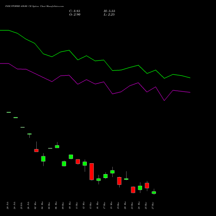The width and height of the screenshot is (216, 216).
Task: Select the close value C: 3.85
Action: click(75, 11)
